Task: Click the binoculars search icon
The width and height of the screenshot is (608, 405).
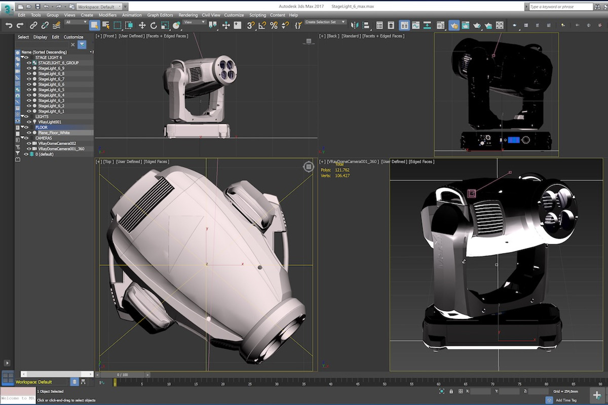Action: pyautogui.click(x=597, y=7)
